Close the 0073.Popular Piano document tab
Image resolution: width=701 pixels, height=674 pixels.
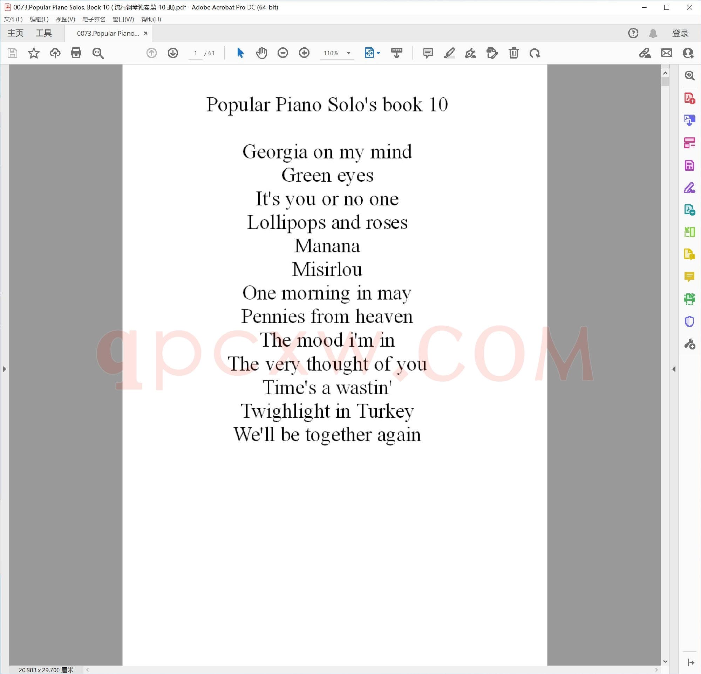(x=145, y=33)
